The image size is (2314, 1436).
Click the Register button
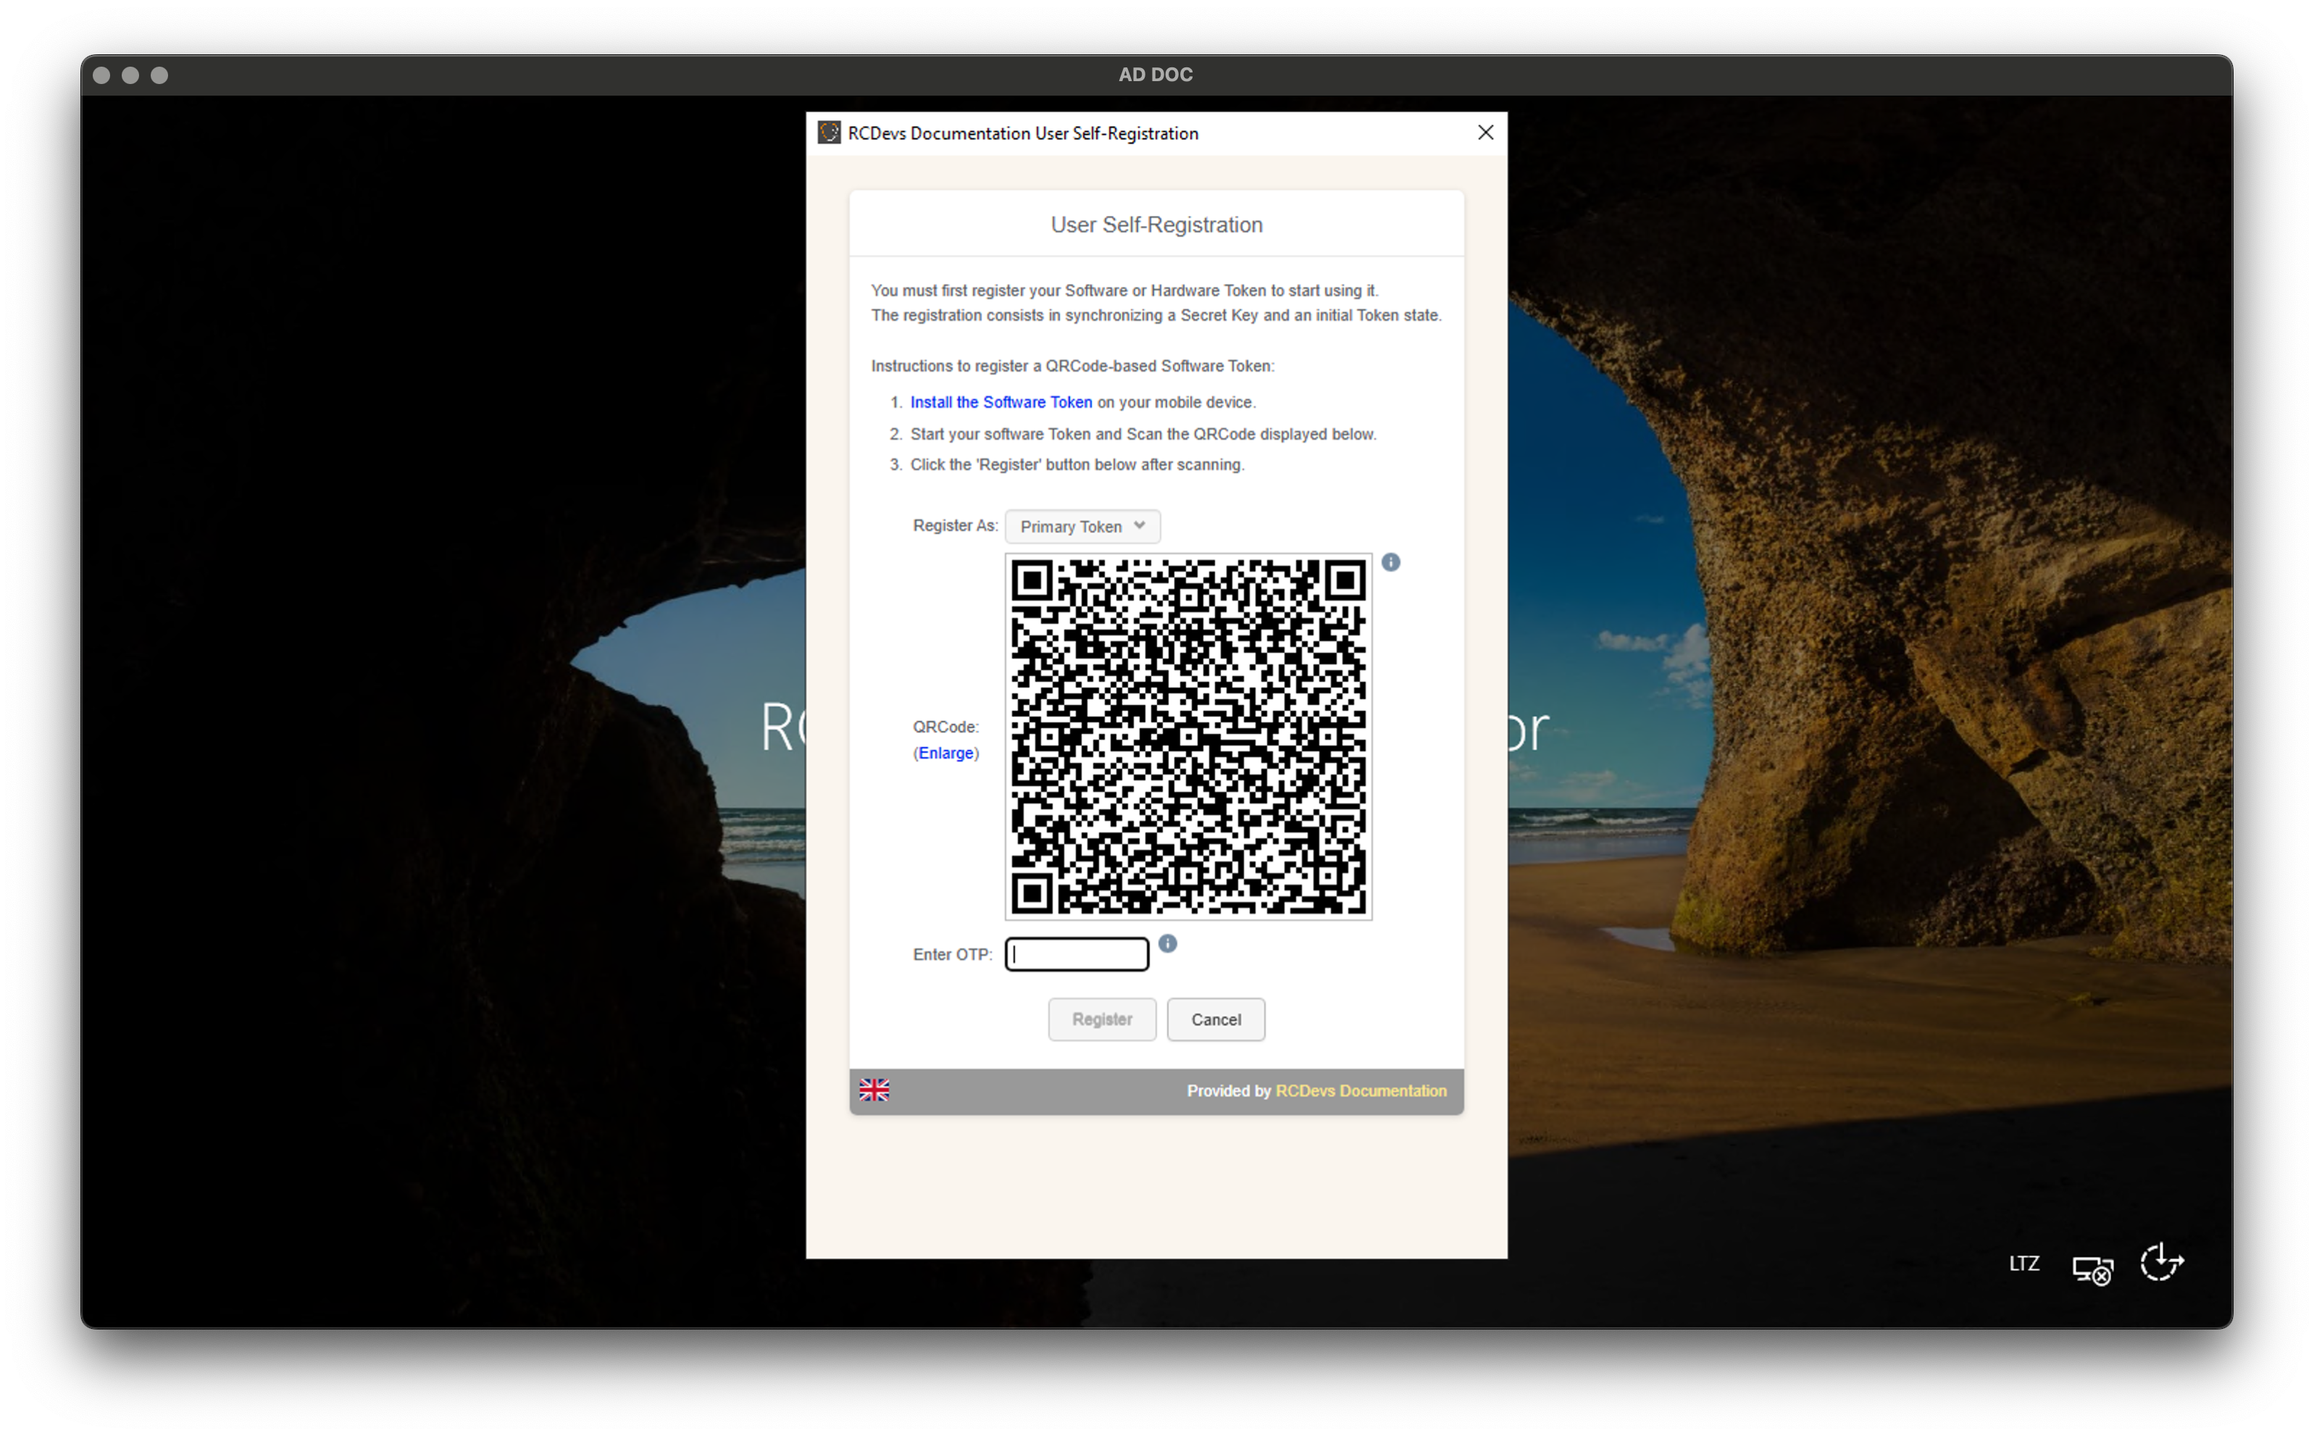[x=1101, y=1019]
